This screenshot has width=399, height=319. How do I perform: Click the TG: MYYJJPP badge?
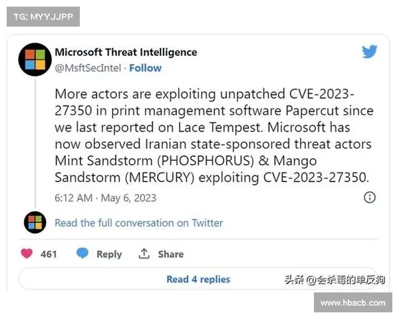point(43,16)
